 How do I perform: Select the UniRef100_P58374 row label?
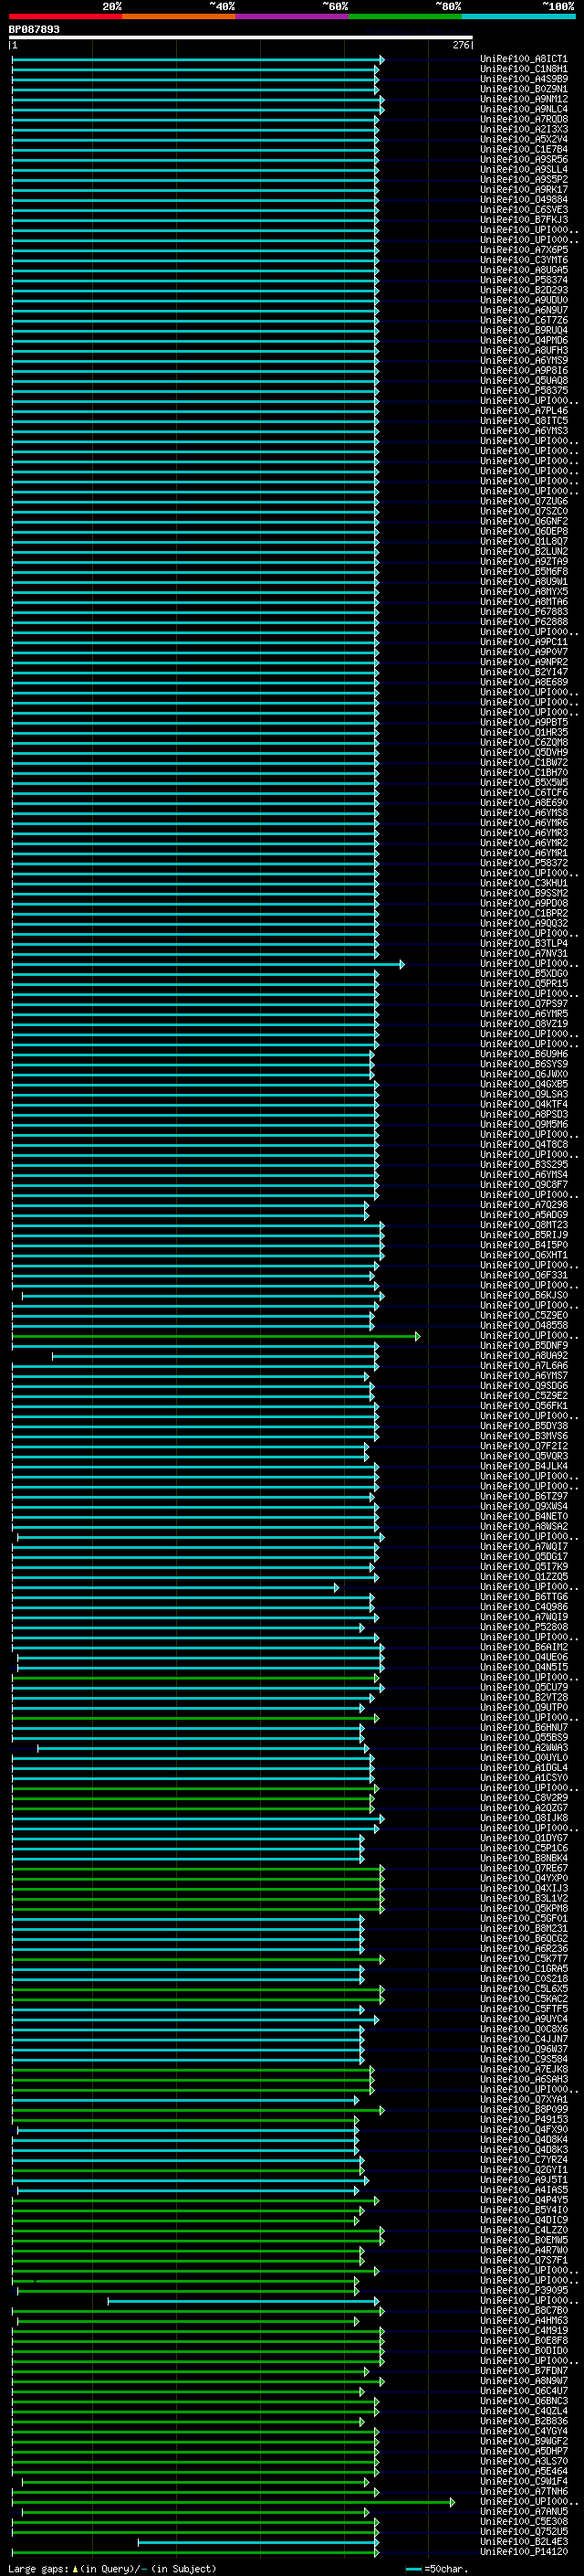pos(524,280)
